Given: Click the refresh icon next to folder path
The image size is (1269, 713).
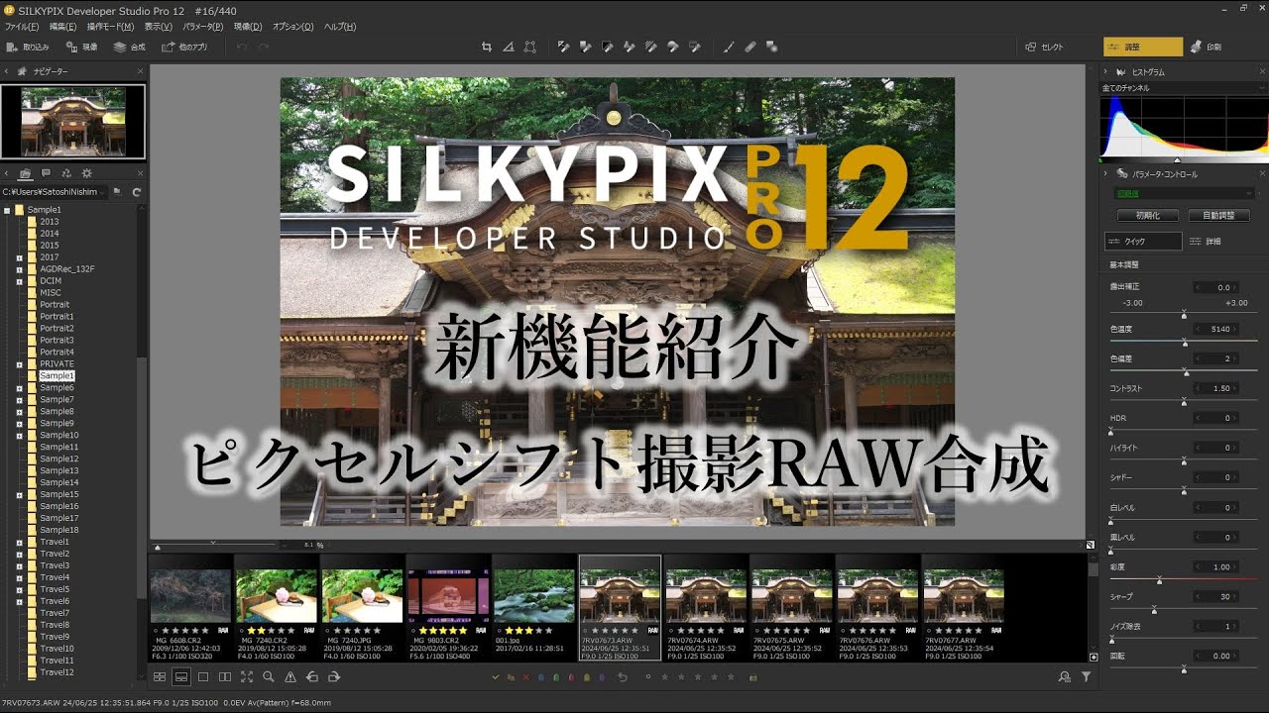Looking at the screenshot, I should pyautogui.click(x=136, y=192).
